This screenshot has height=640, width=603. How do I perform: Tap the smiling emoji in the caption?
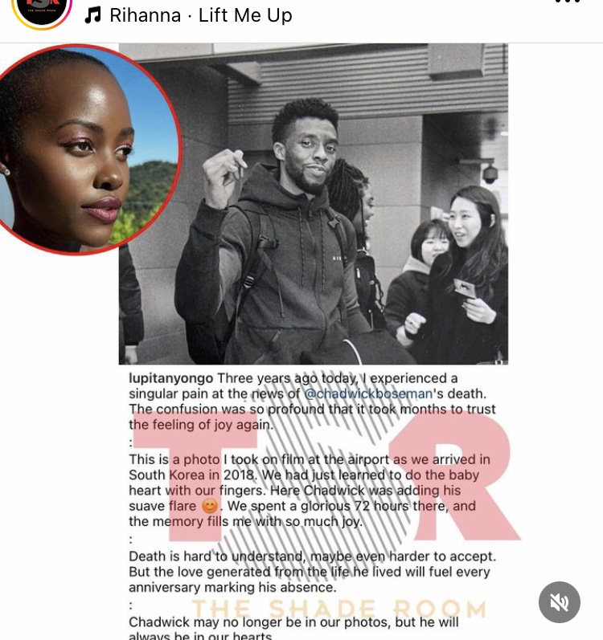tap(210, 507)
